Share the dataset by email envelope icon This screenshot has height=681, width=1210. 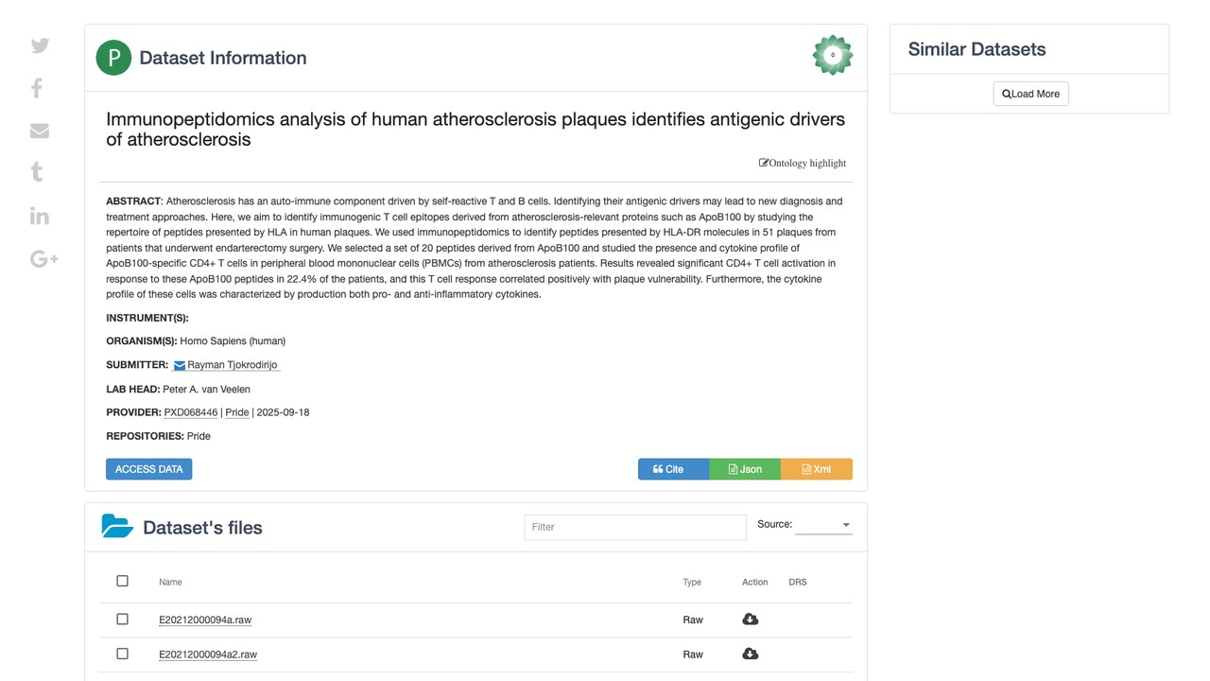pyautogui.click(x=40, y=131)
